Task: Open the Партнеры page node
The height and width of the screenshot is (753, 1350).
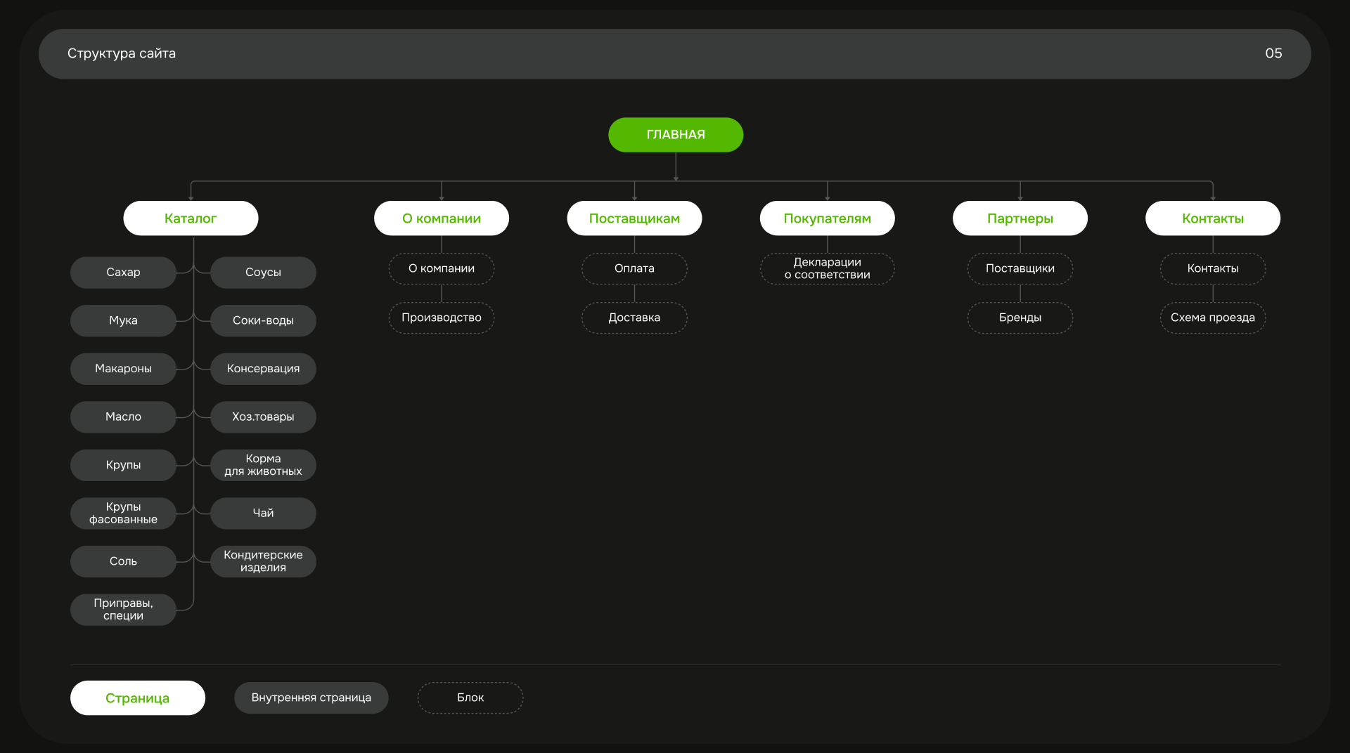Action: pos(1020,218)
